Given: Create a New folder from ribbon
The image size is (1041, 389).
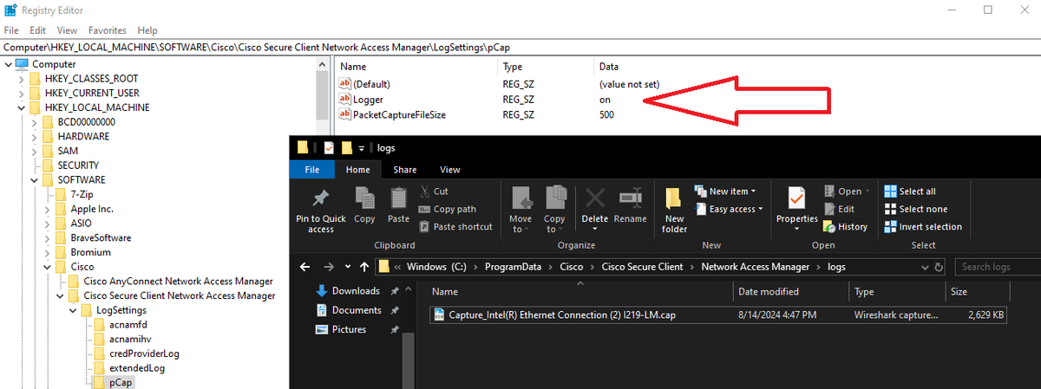Looking at the screenshot, I should [674, 210].
